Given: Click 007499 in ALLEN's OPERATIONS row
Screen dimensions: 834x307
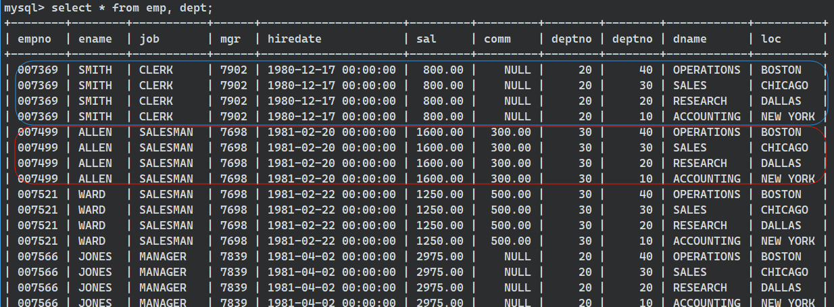Looking at the screenshot, I should [38, 132].
